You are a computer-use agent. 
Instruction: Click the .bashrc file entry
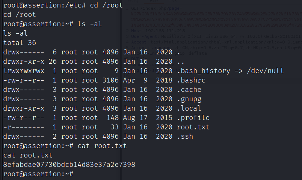(191, 80)
